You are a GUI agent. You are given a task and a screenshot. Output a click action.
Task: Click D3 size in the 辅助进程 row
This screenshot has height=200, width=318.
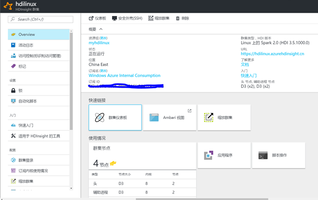point(121,192)
